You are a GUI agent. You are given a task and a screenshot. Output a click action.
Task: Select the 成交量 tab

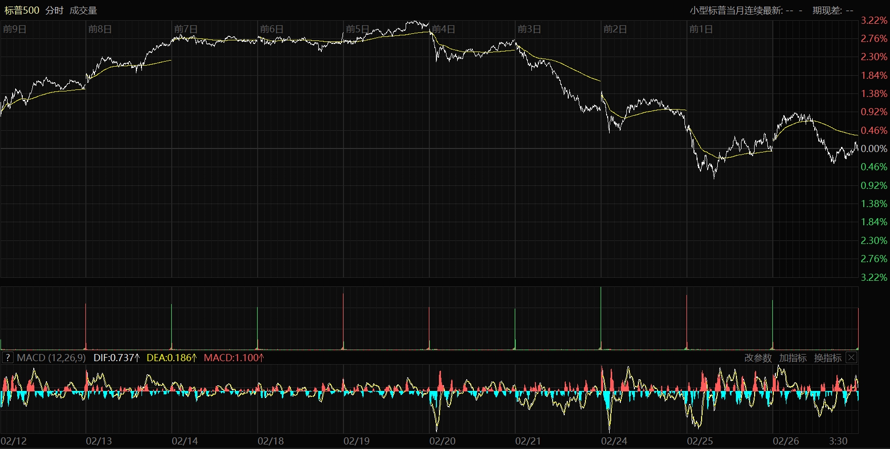pyautogui.click(x=83, y=10)
